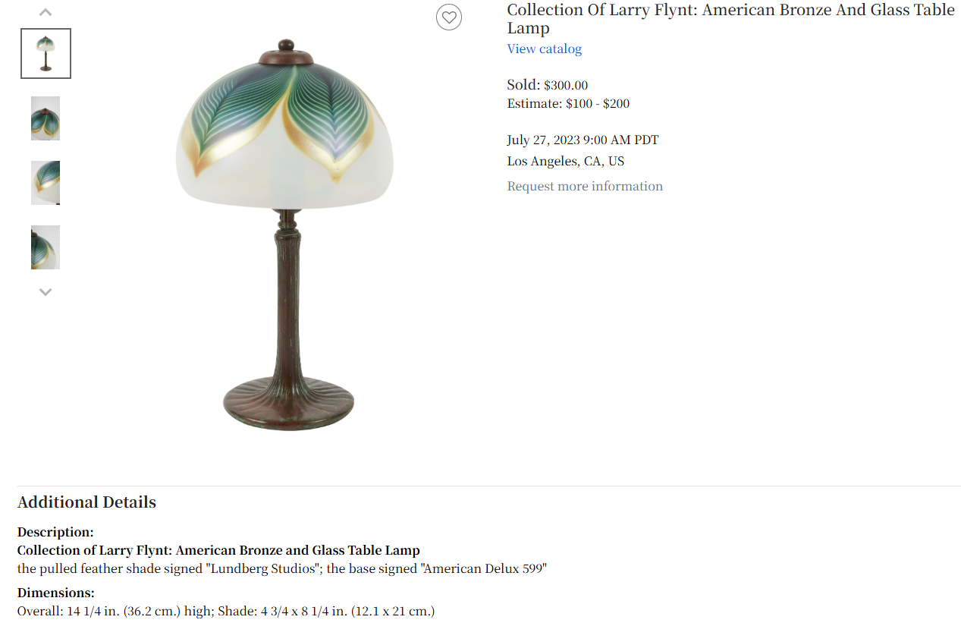Screen dimensions: 961x623
Task: Open the View catalog link
Action: pyautogui.click(x=545, y=49)
